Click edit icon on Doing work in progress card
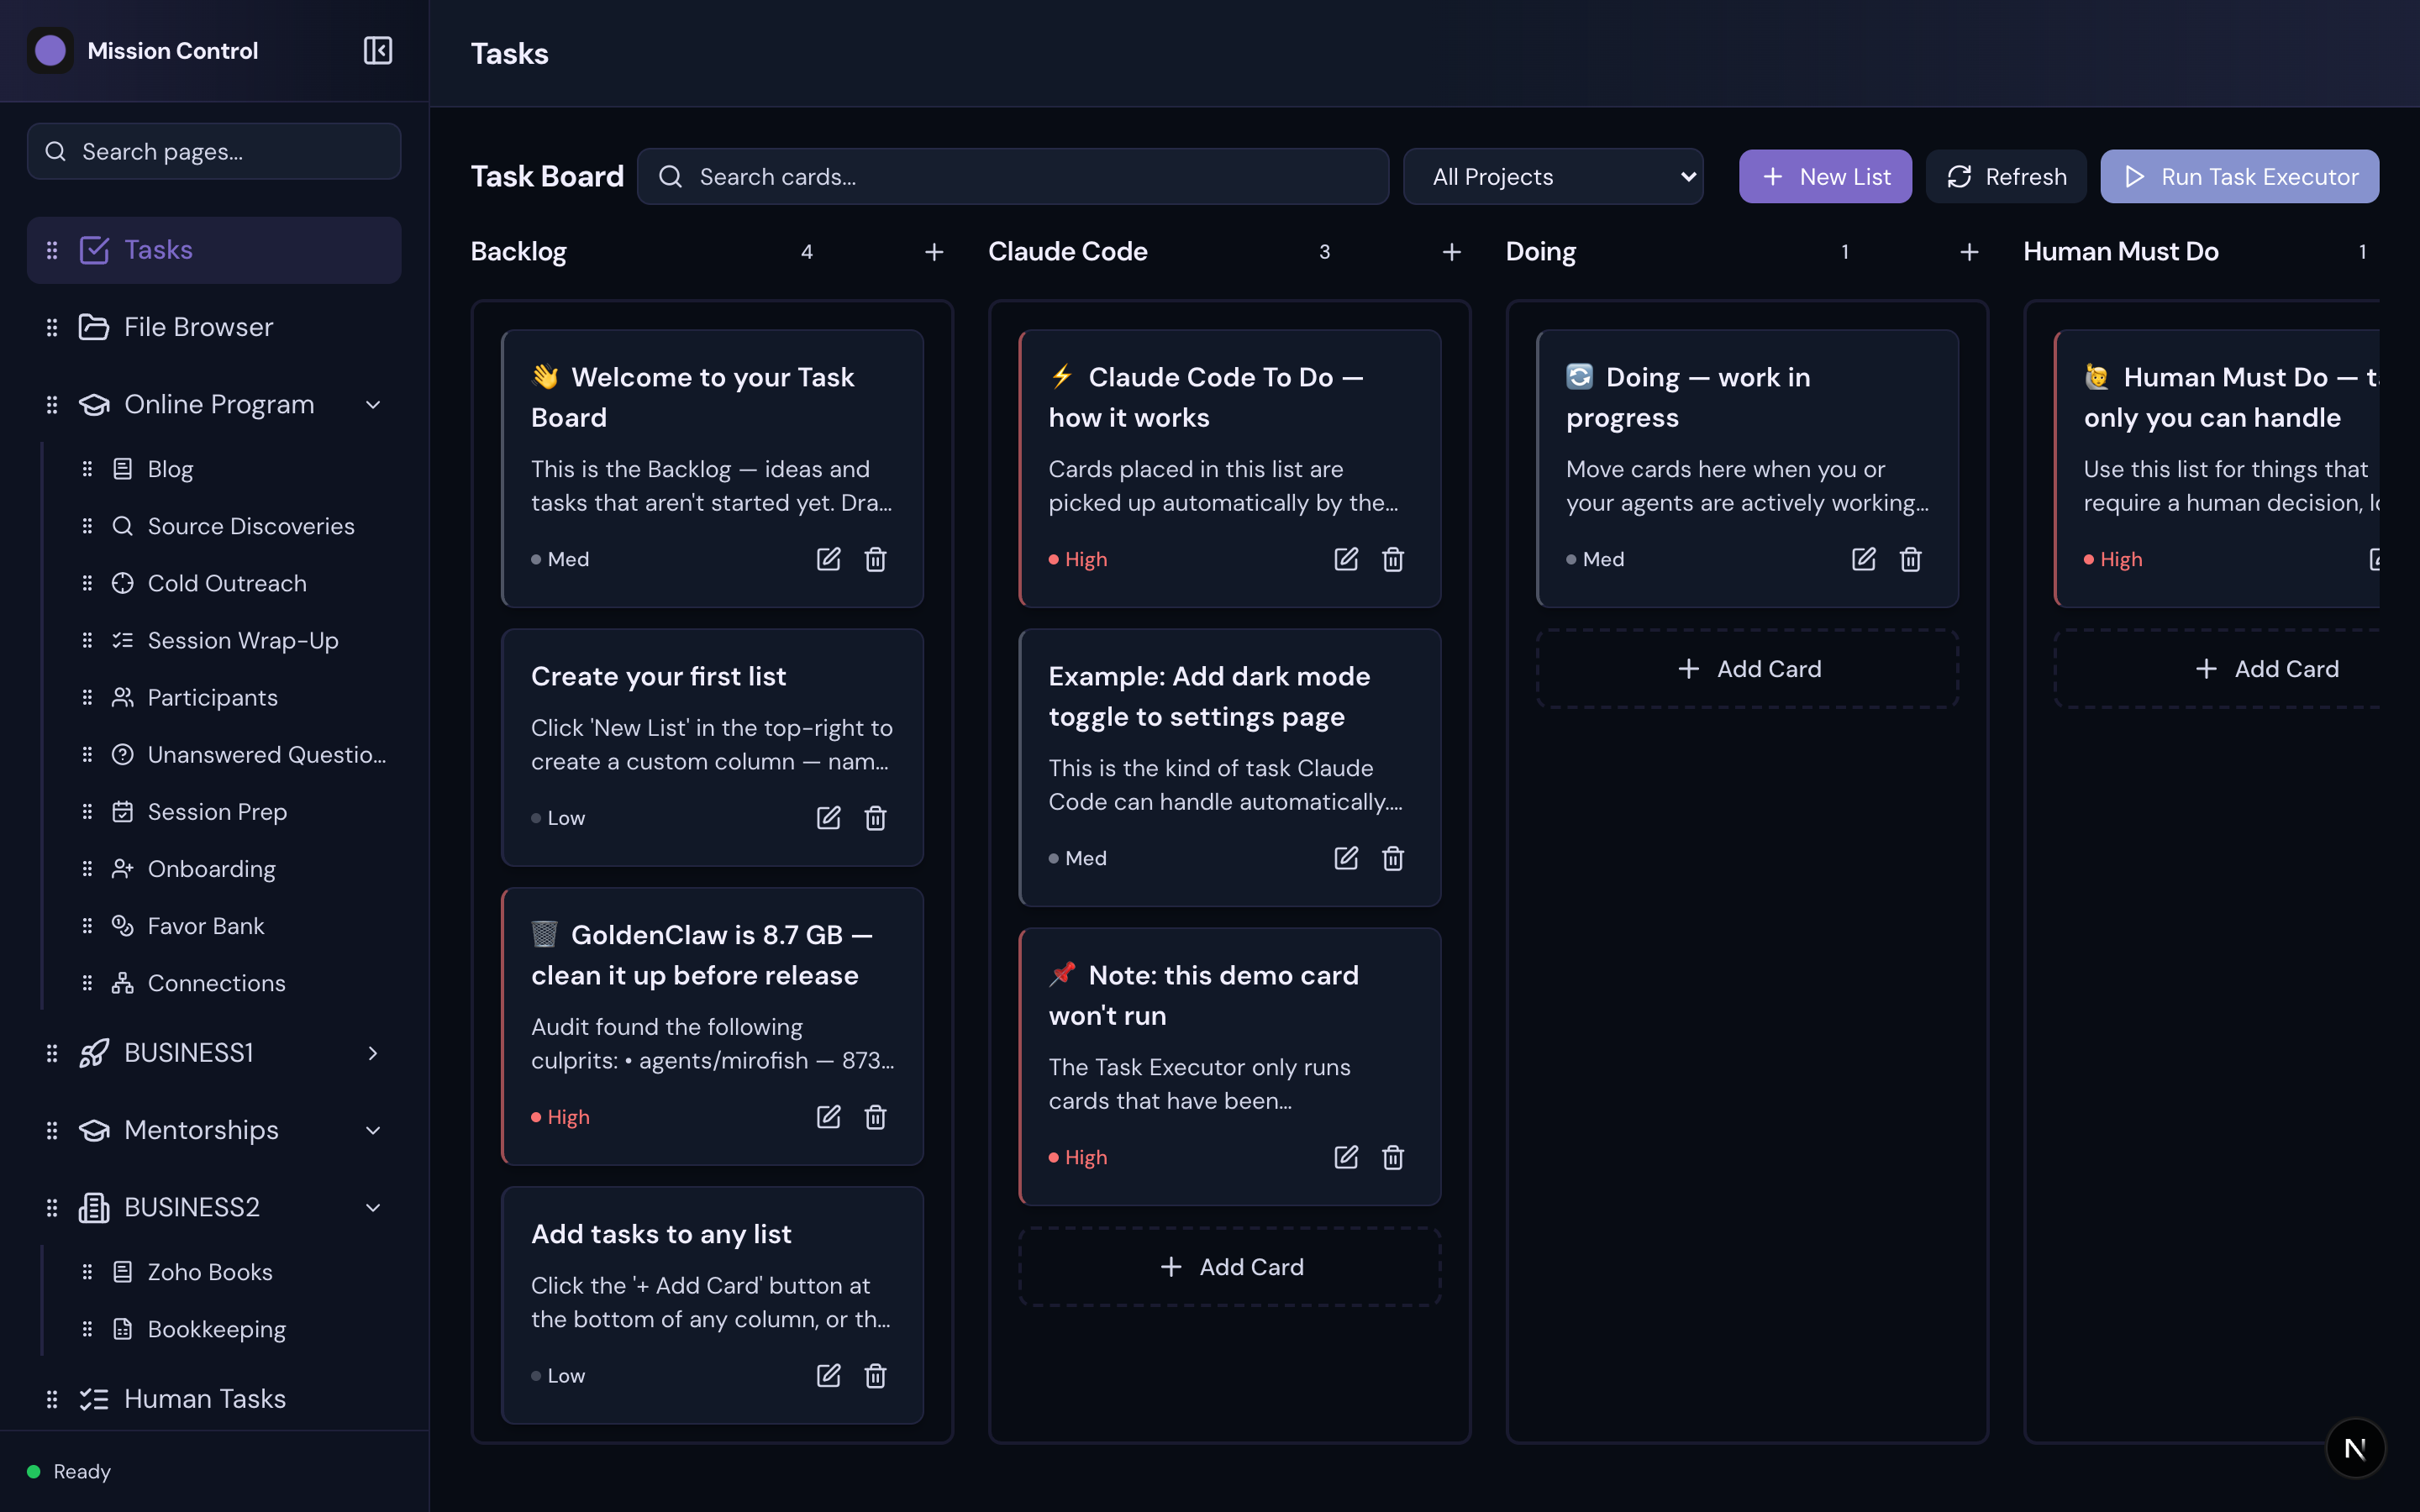2420x1512 pixels. coord(1862,559)
